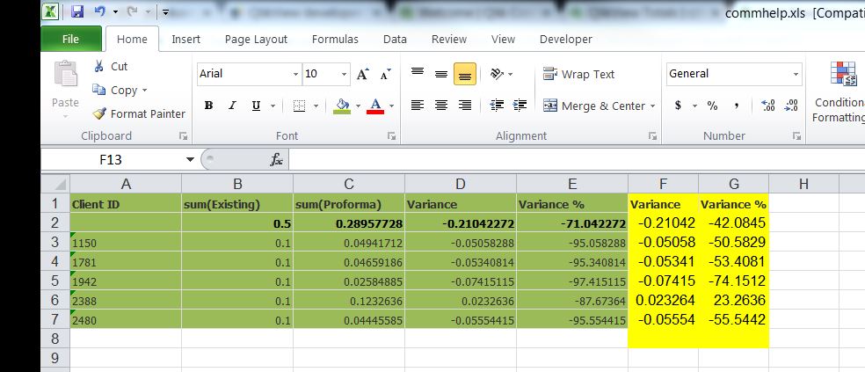Viewport: 865px width, 372px height.
Task: Switch to the Developer tab
Action: pyautogui.click(x=565, y=40)
